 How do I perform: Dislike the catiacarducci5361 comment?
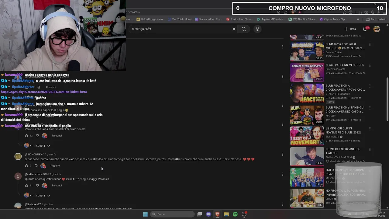[x=37, y=186]
